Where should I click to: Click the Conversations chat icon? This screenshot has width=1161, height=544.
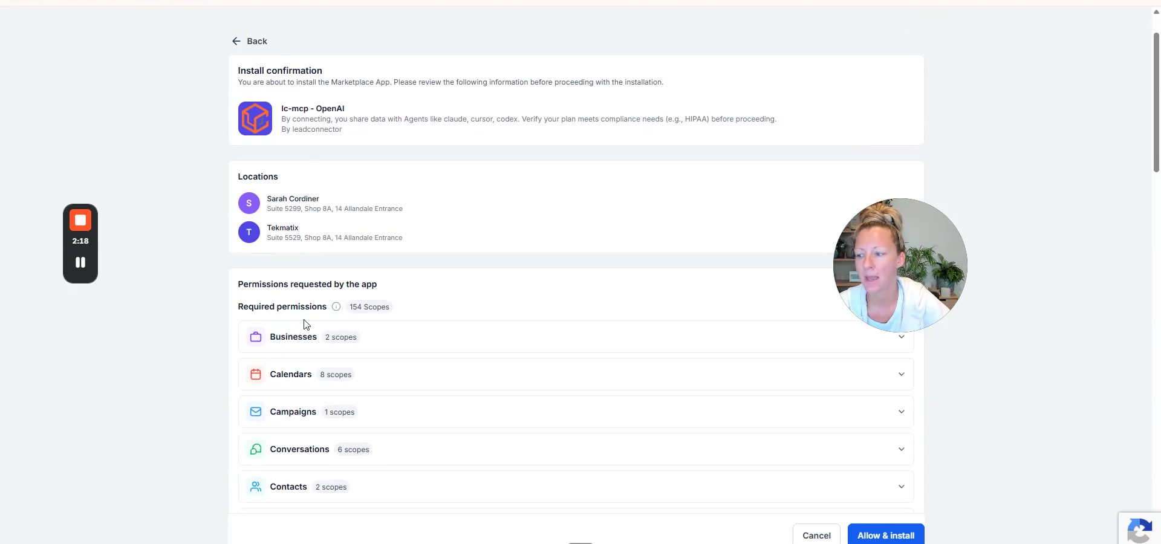[256, 449]
